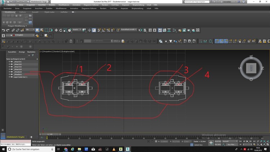Click the viewport [Standard] shading label
The image size is (270, 152).
57,52
